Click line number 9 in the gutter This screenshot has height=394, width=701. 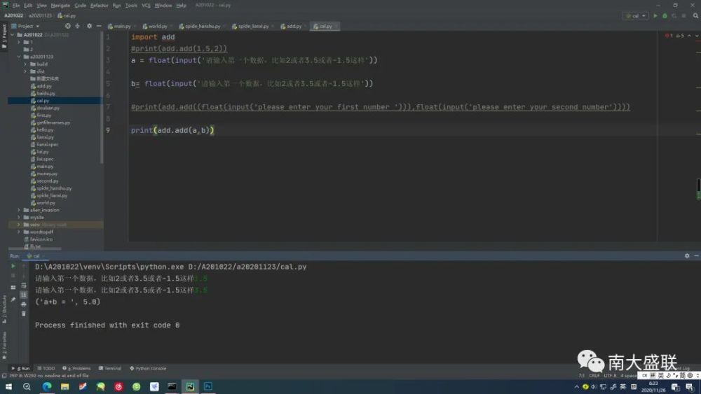click(108, 130)
